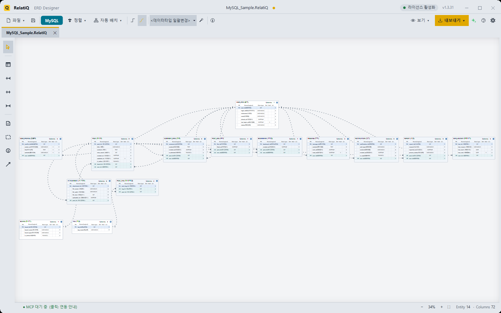The height and width of the screenshot is (313, 501).
Task: Tick the header checkbox in USER_INFO table
Action: click(237, 105)
